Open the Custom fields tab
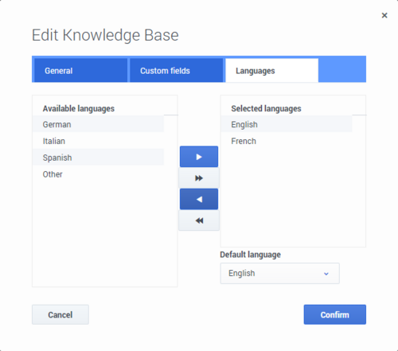 tap(176, 71)
